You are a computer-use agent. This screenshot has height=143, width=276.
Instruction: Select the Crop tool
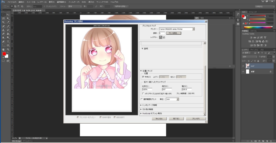pyautogui.click(x=3, y=23)
